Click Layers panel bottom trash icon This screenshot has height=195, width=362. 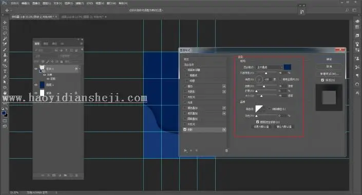coord(77,175)
